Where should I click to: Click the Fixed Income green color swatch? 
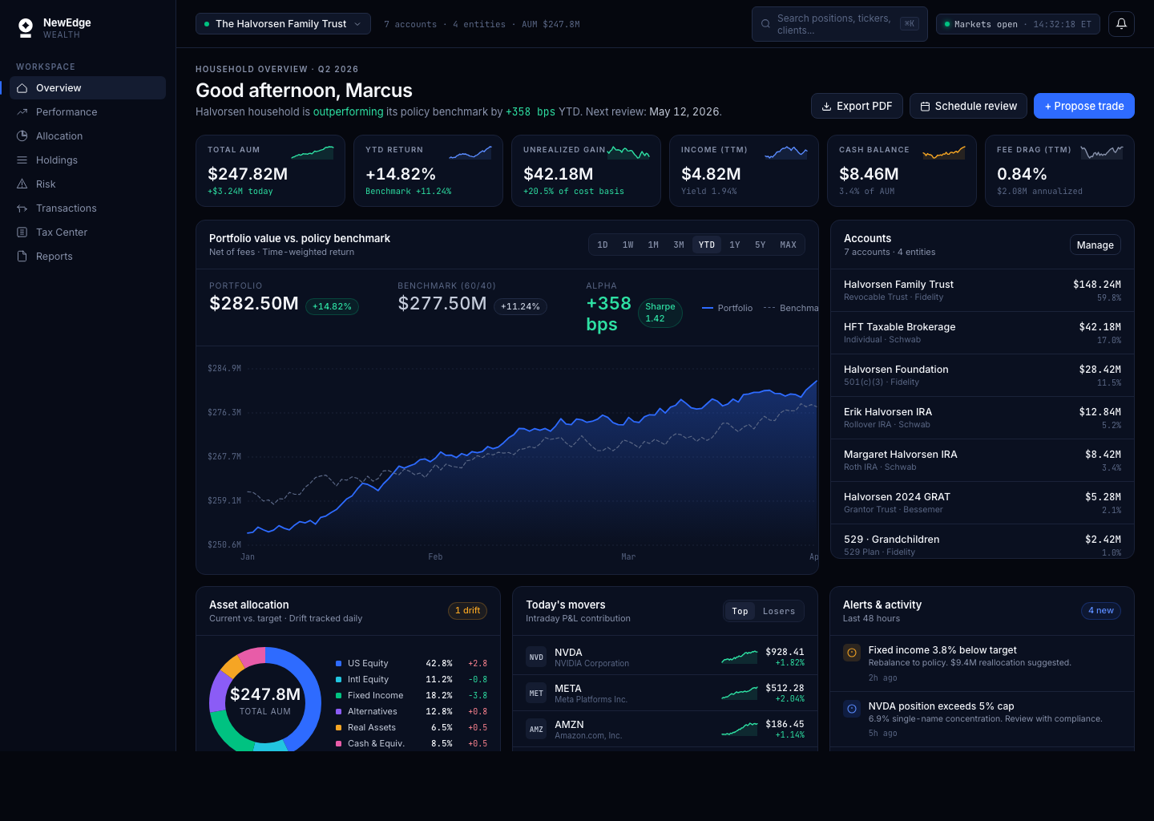pyautogui.click(x=339, y=696)
